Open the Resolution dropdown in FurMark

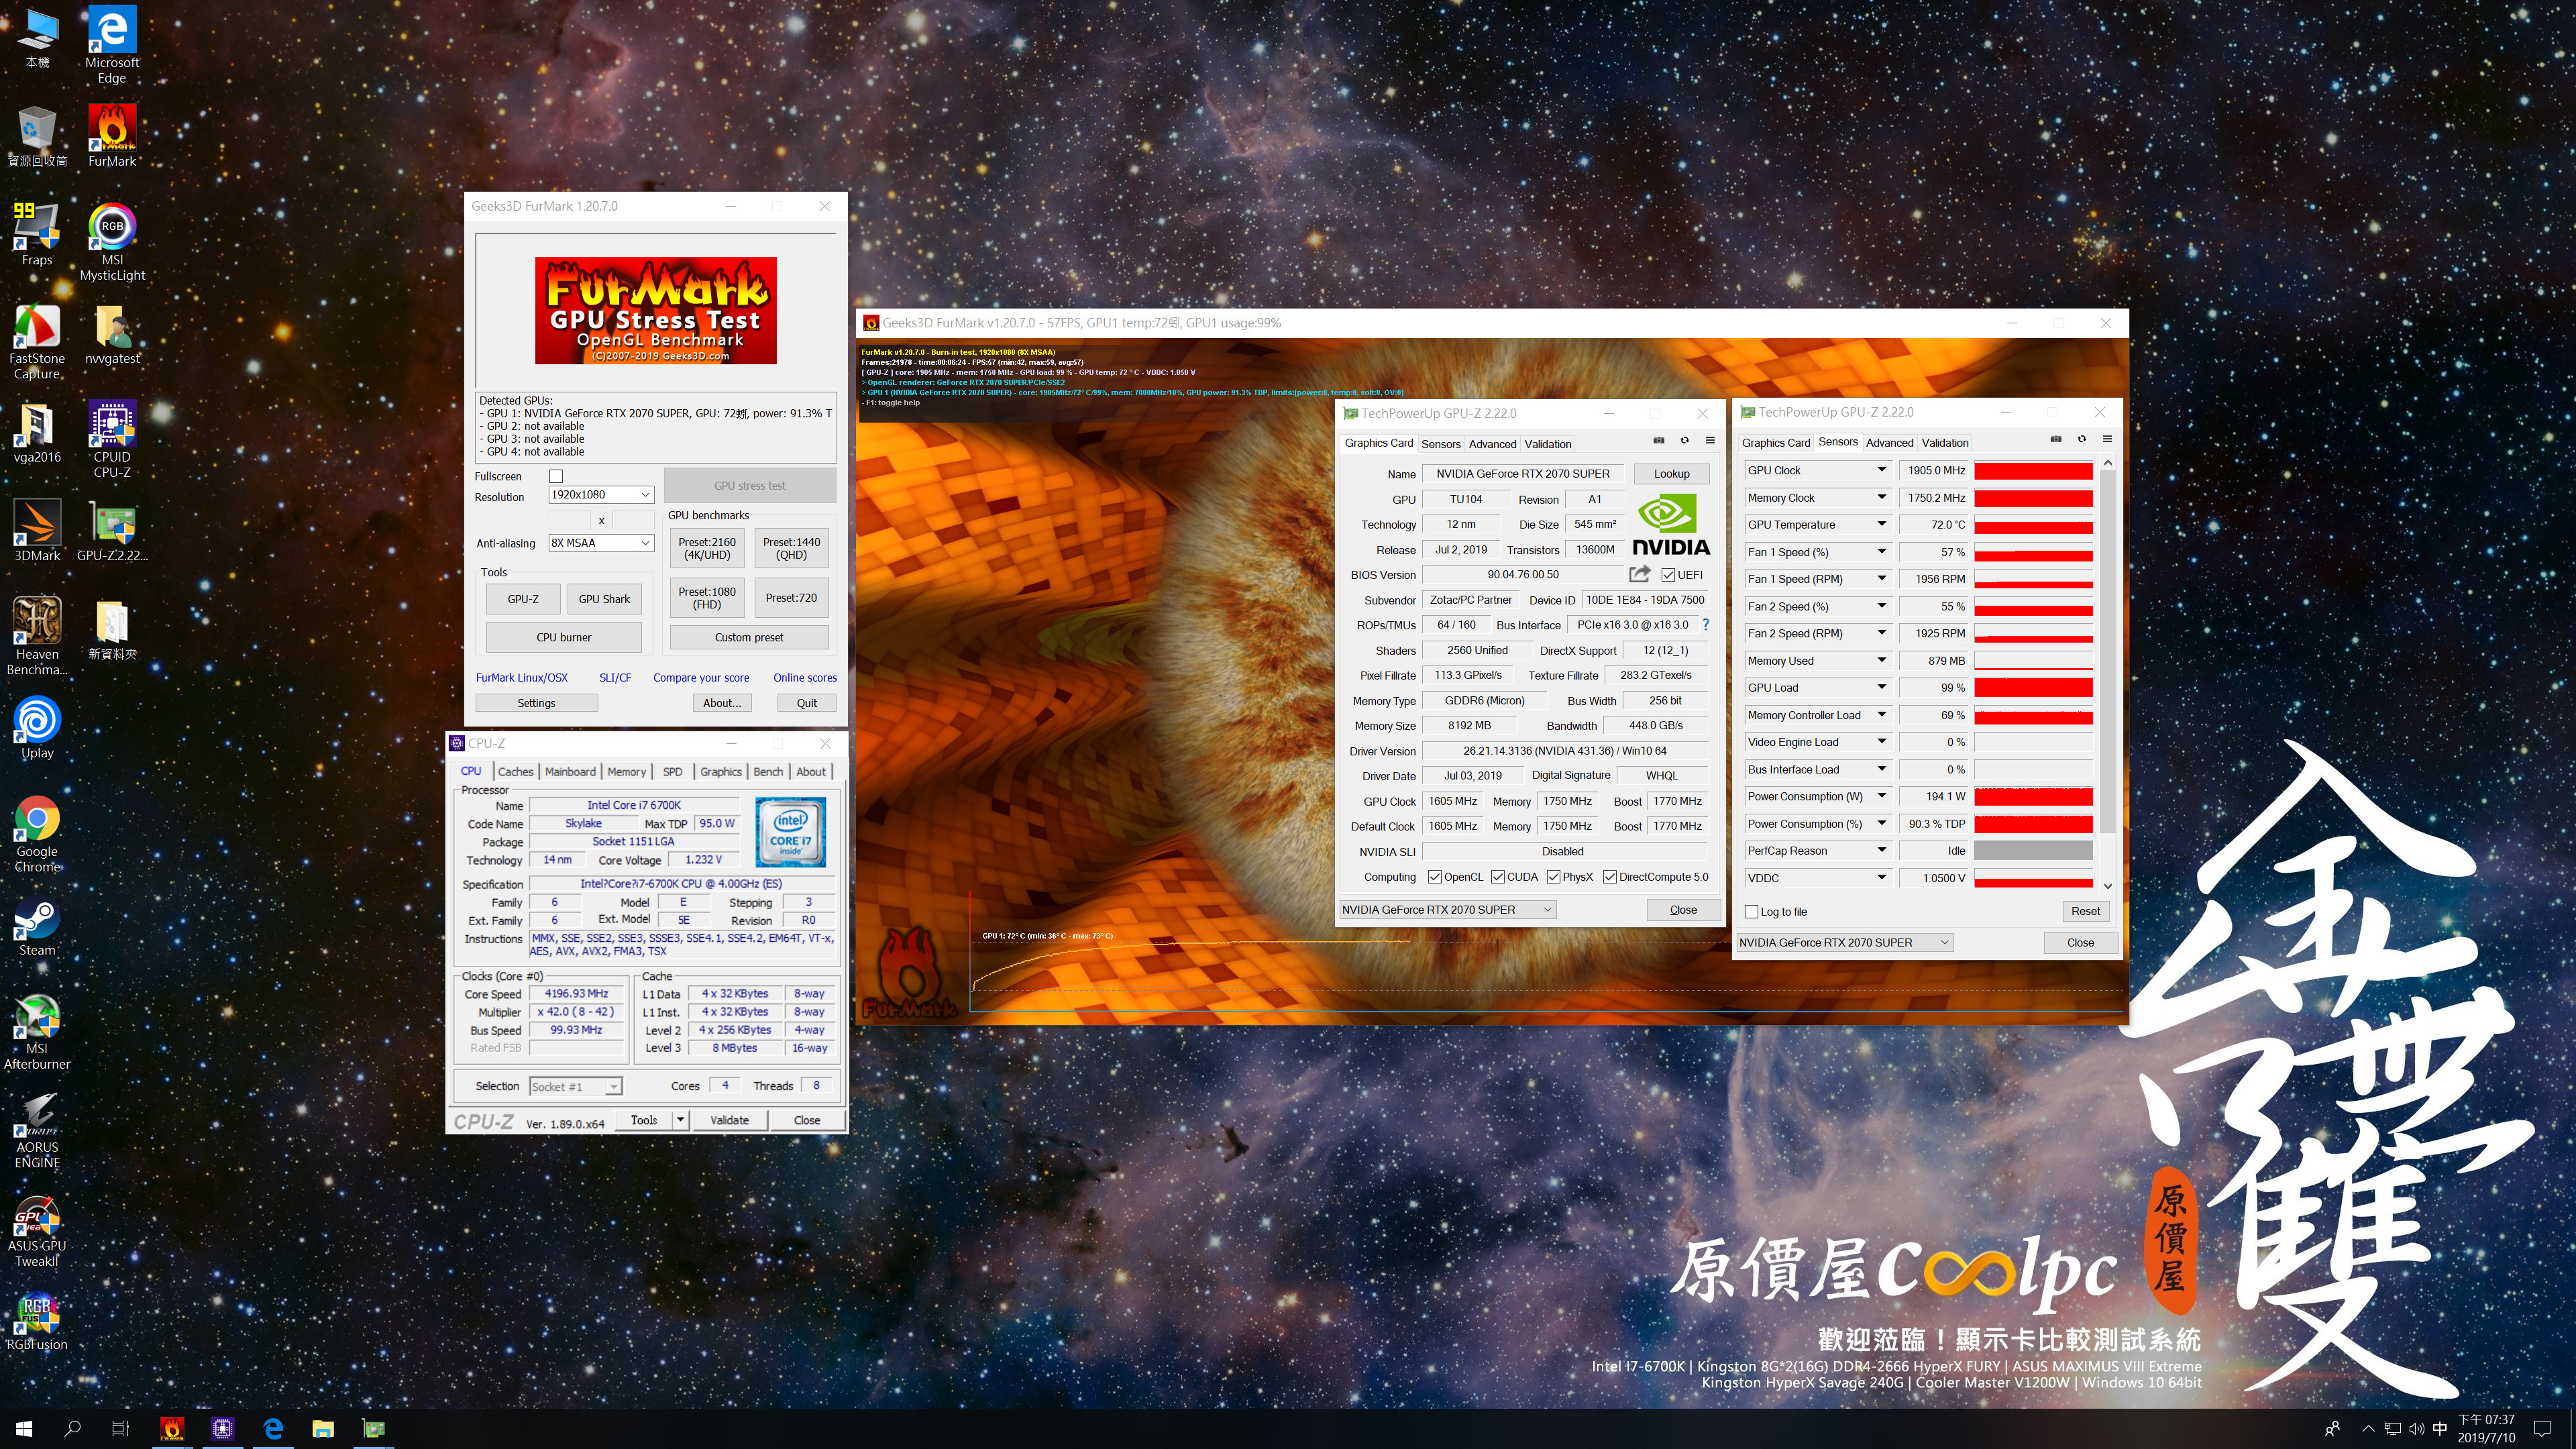601,494
